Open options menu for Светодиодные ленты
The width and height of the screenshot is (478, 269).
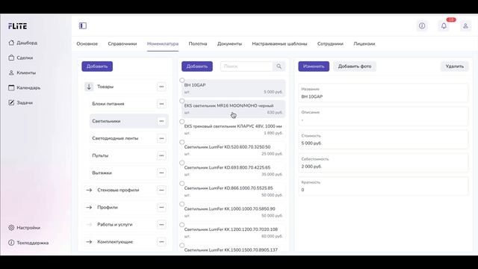(x=161, y=138)
